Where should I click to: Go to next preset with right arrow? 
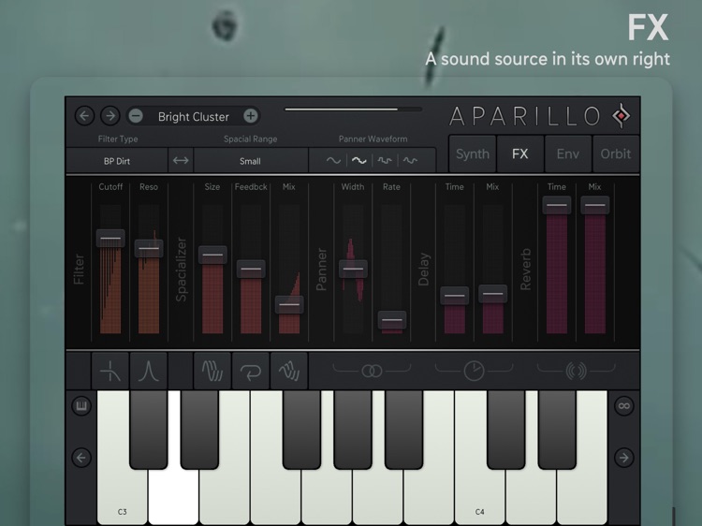[110, 116]
